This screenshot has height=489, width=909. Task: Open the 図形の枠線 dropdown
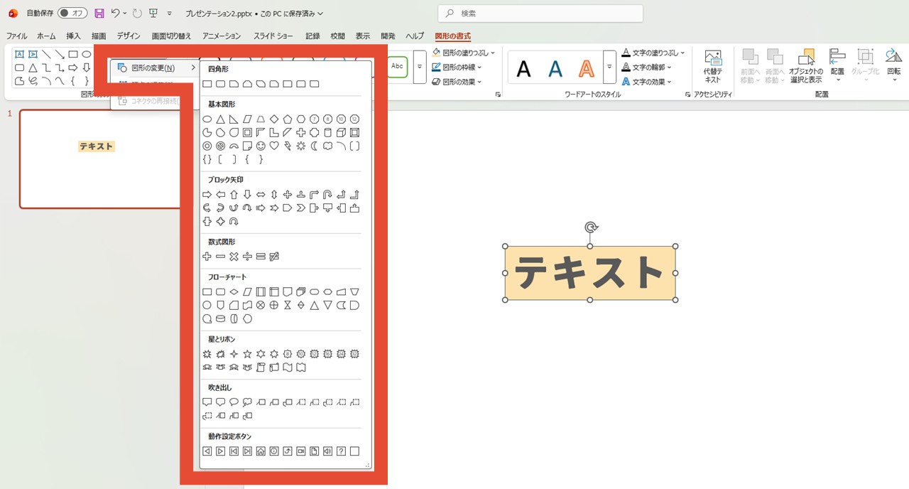click(x=460, y=68)
